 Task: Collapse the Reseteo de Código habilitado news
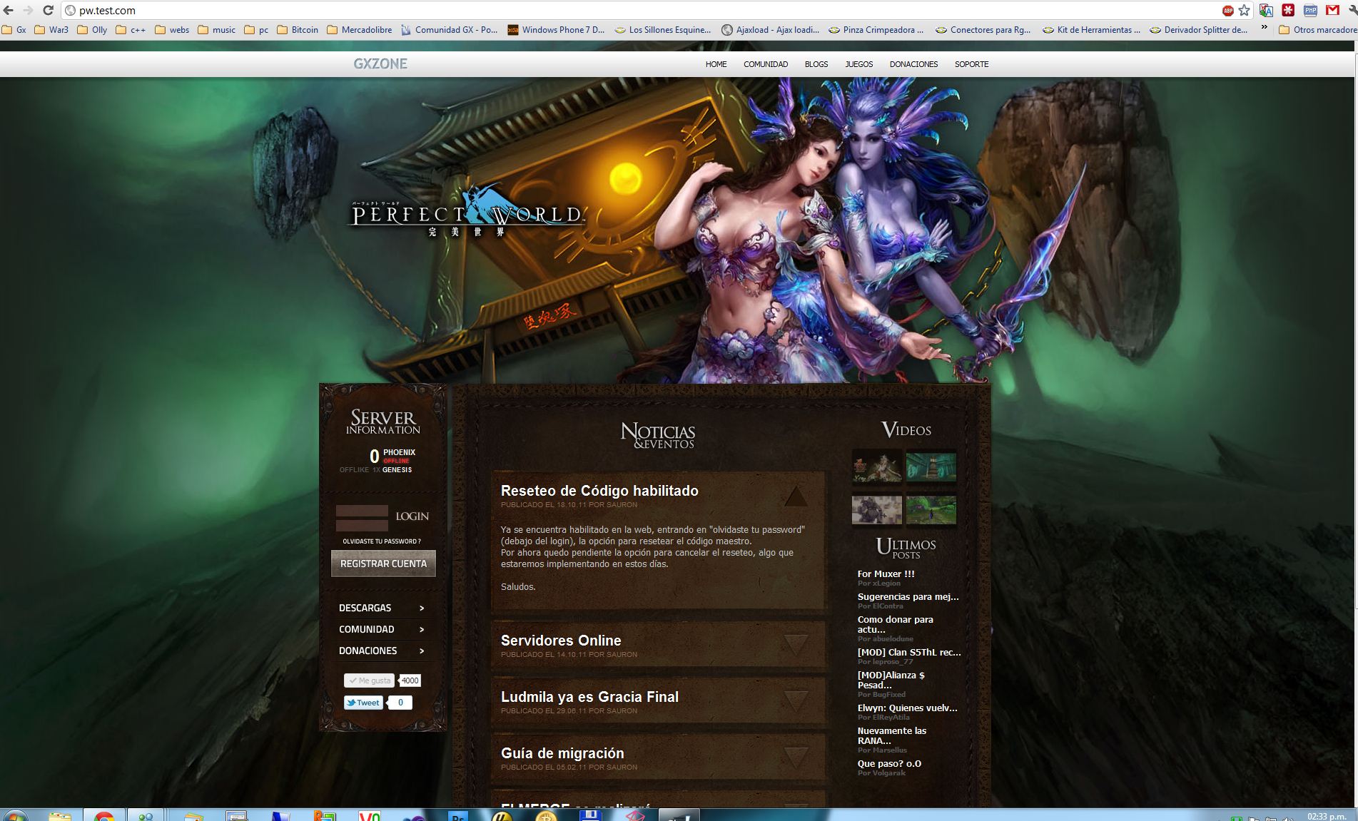796,496
